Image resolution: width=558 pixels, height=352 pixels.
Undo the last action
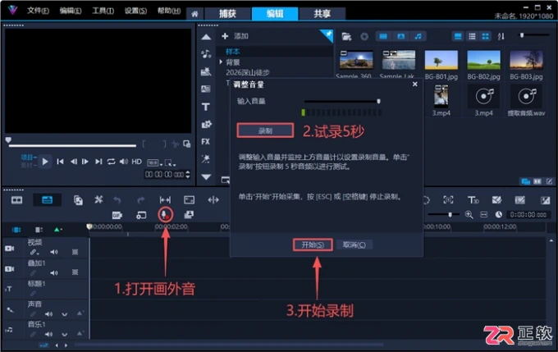[117, 200]
